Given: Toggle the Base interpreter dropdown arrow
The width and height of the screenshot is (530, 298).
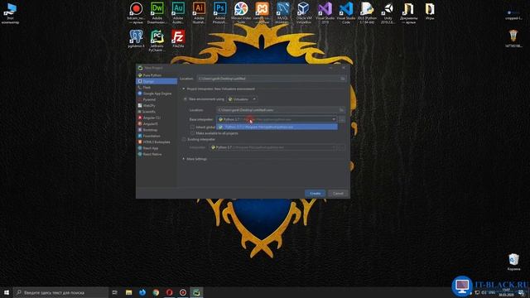Looking at the screenshot, I should (334, 119).
